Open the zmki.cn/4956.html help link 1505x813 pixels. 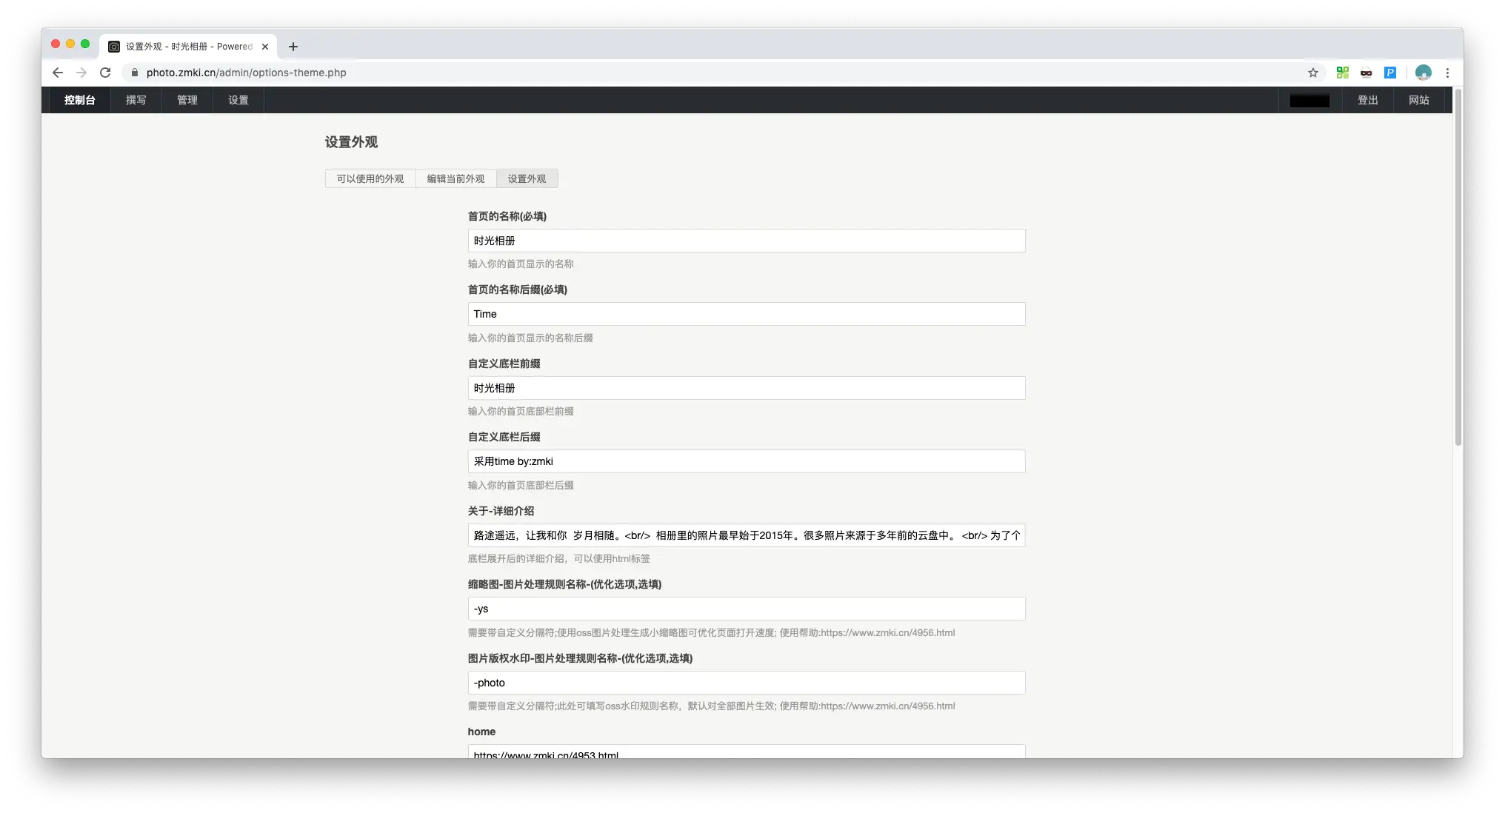click(x=889, y=633)
